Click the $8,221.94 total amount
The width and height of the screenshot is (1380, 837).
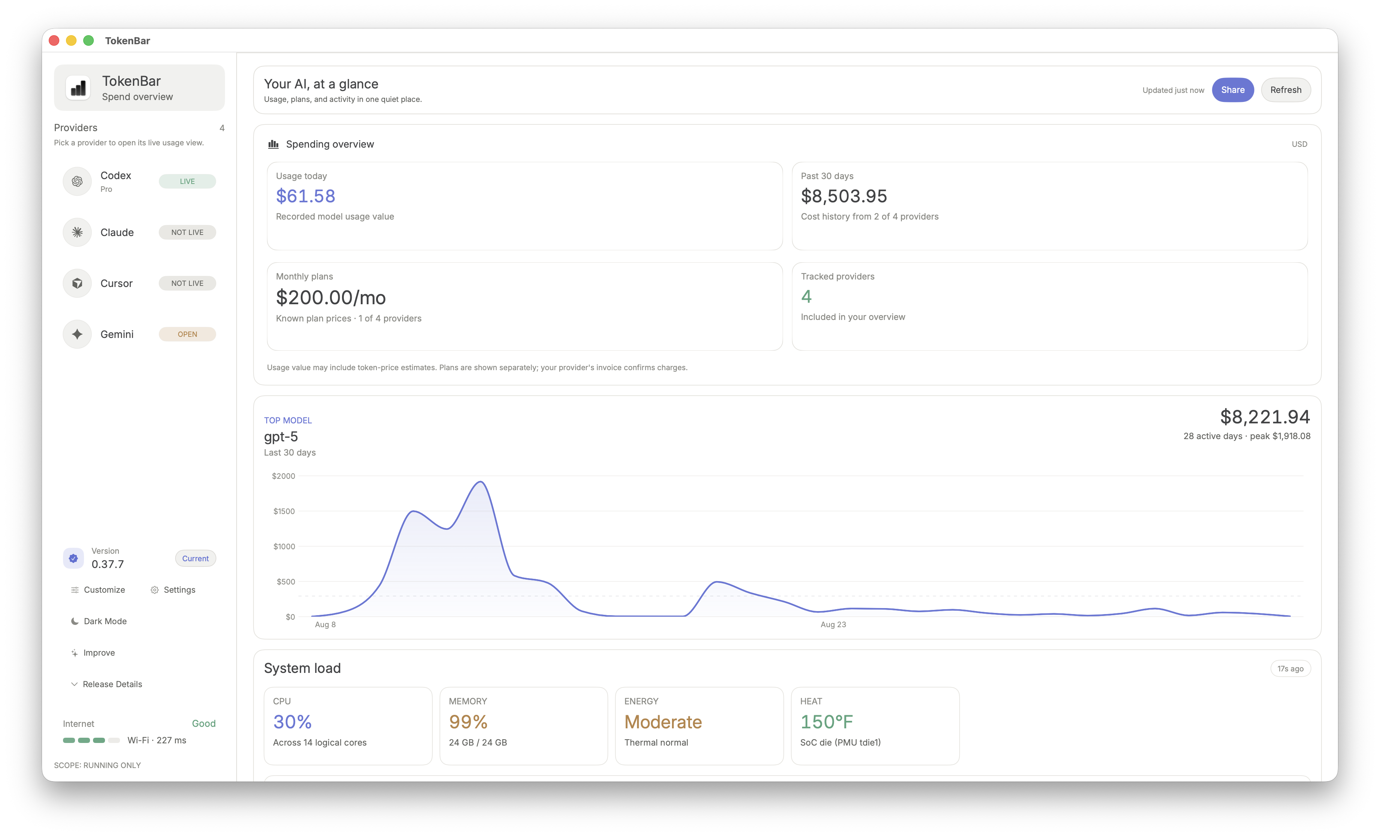click(1265, 417)
